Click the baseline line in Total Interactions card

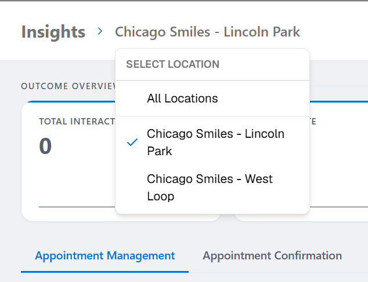(x=77, y=206)
